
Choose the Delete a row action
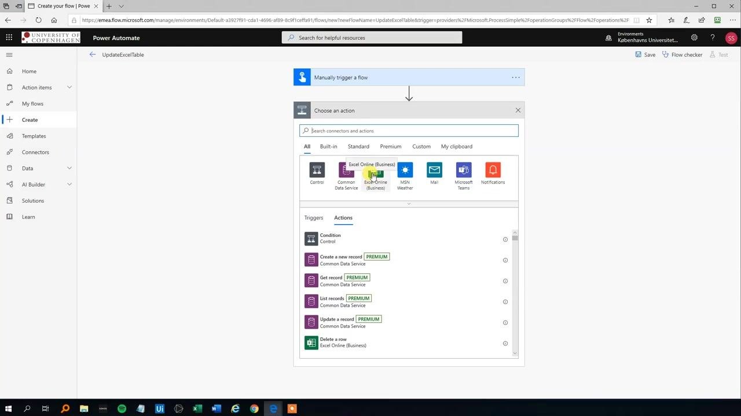pyautogui.click(x=405, y=343)
